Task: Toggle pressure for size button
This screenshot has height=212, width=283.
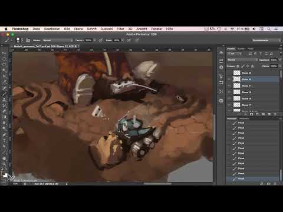Action: pos(137,40)
